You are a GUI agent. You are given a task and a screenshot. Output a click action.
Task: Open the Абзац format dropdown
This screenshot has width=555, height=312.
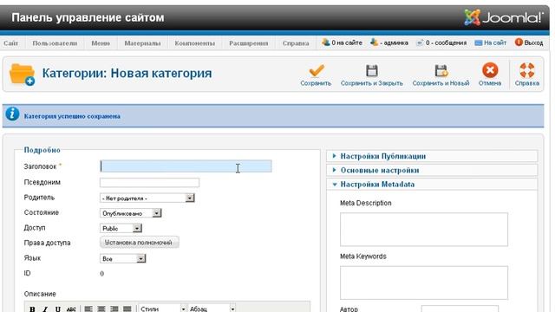click(212, 309)
